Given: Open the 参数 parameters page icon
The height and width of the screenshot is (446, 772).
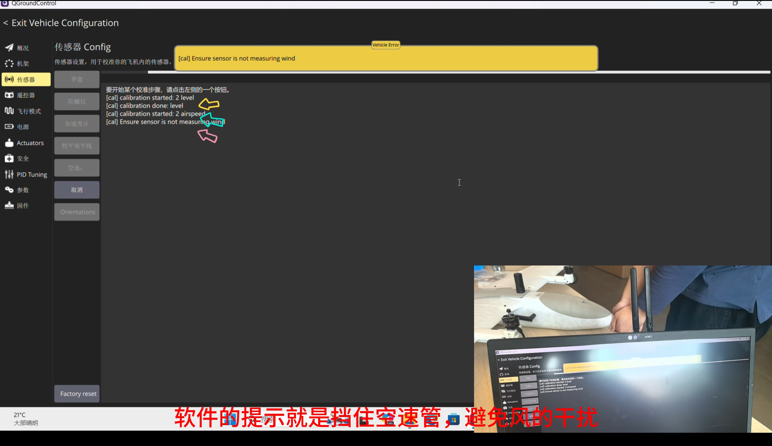Looking at the screenshot, I should click(x=9, y=190).
